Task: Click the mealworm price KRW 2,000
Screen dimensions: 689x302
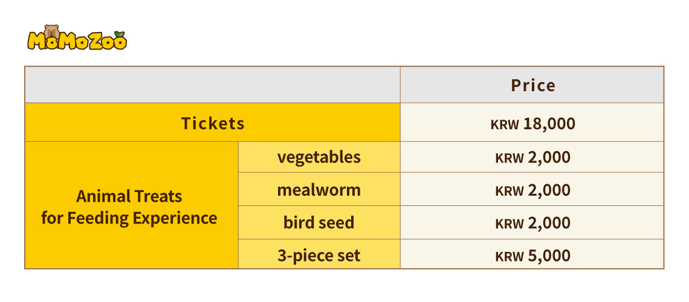Action: click(x=532, y=190)
